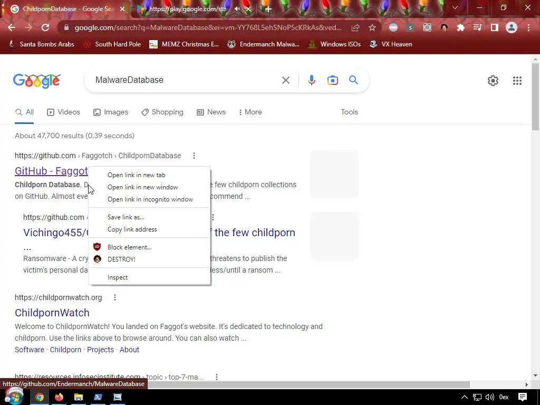Screen dimensions: 540x405
Task: Choose DESTROY! from context menu
Action: 149,259
